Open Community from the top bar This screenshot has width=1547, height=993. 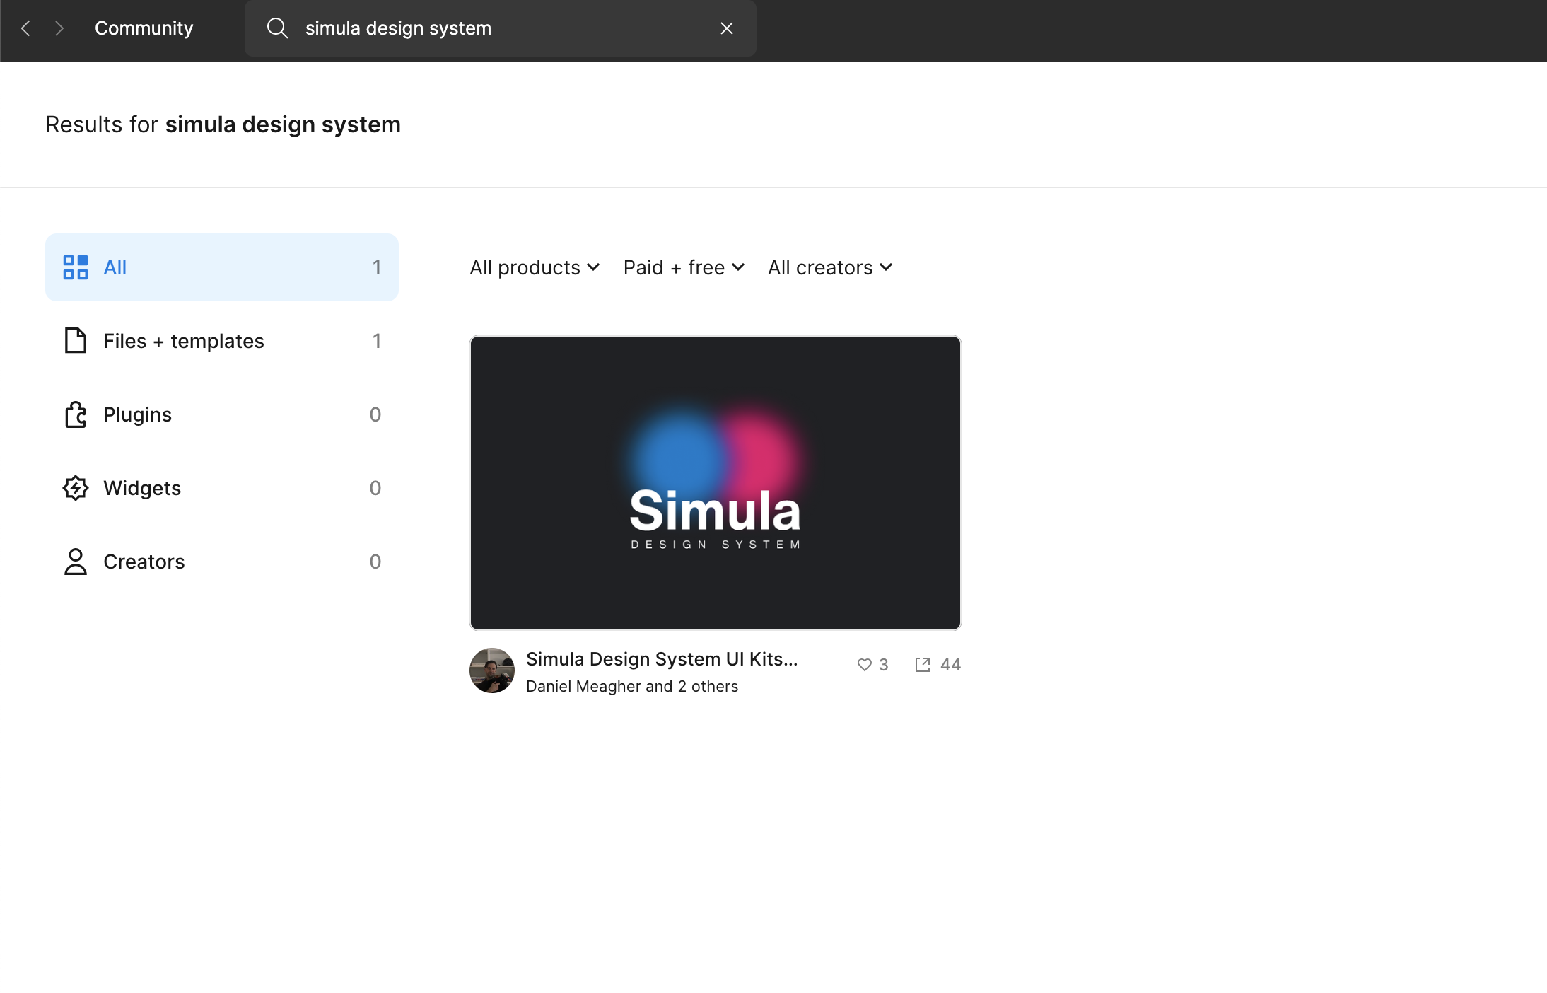pyautogui.click(x=144, y=28)
